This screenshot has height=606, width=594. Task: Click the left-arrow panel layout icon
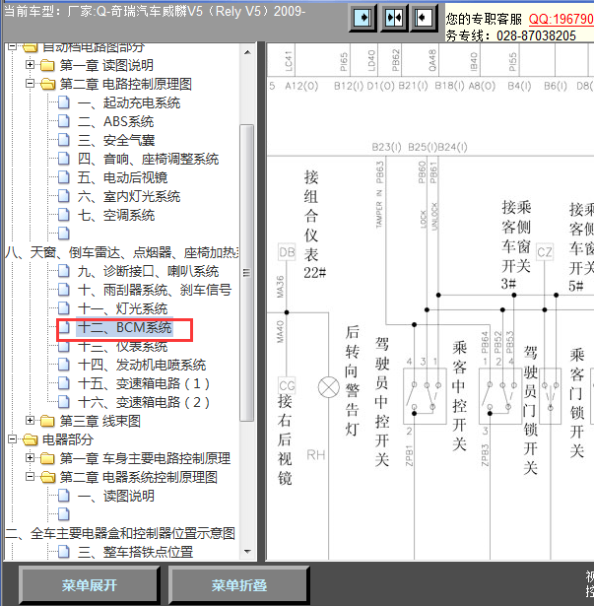tap(424, 18)
